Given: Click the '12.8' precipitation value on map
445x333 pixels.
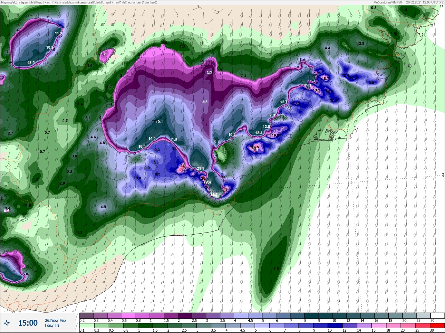Looking at the screenshot, I should 266,127.
